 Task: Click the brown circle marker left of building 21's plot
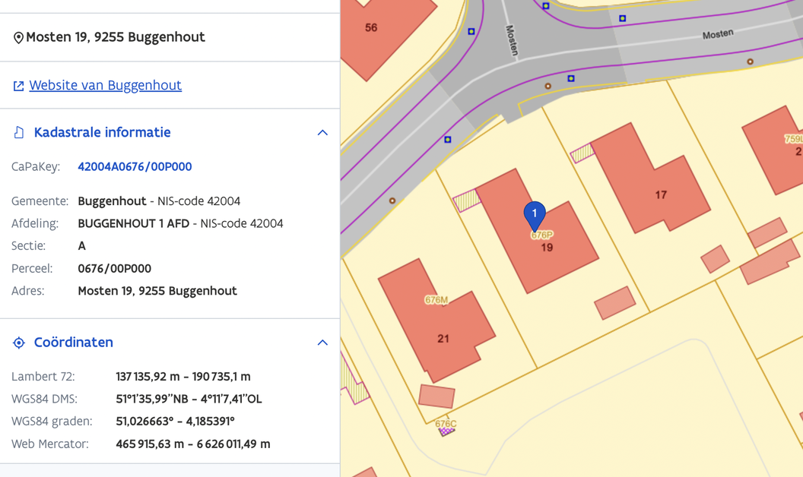(392, 201)
